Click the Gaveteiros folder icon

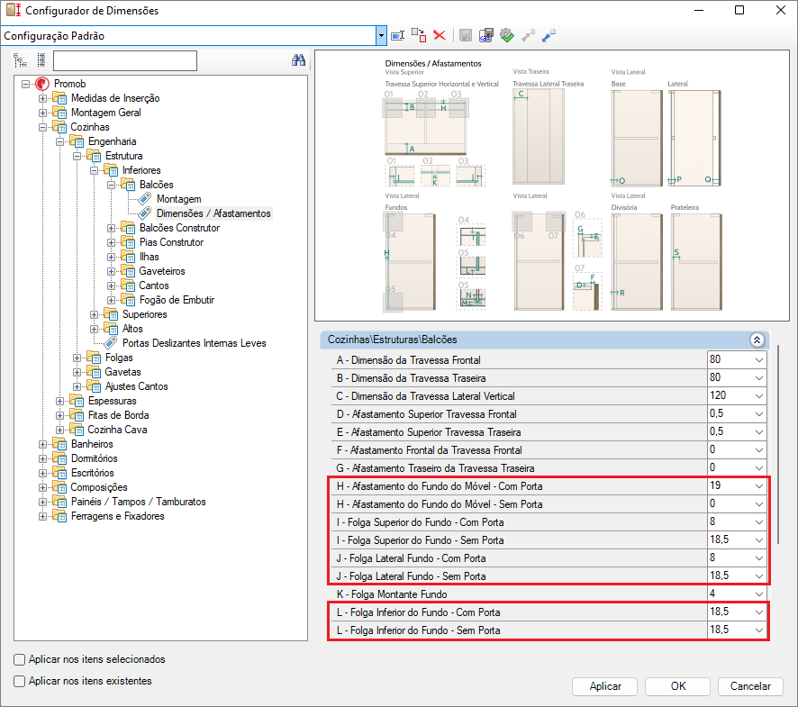(128, 271)
